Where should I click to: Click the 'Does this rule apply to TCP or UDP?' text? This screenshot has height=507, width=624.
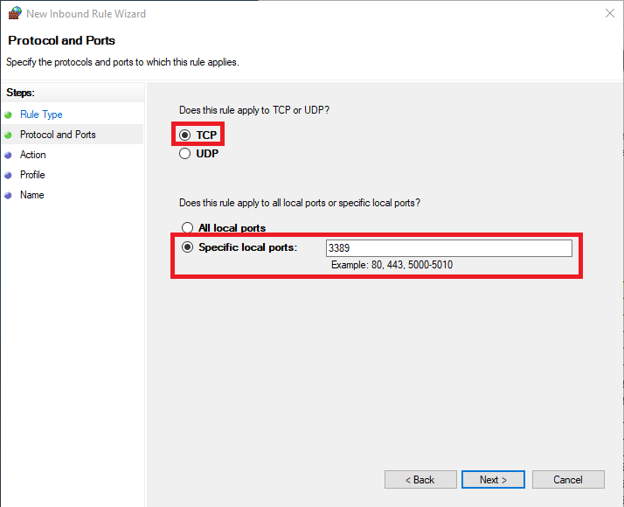[x=254, y=110]
